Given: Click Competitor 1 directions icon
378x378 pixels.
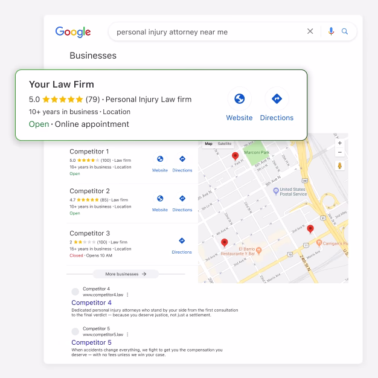Looking at the screenshot, I should pyautogui.click(x=182, y=159).
